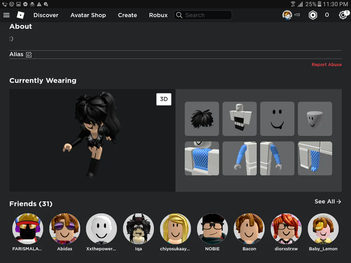Click the Robux balance of 0
This screenshot has width=351, height=263.
[327, 15]
